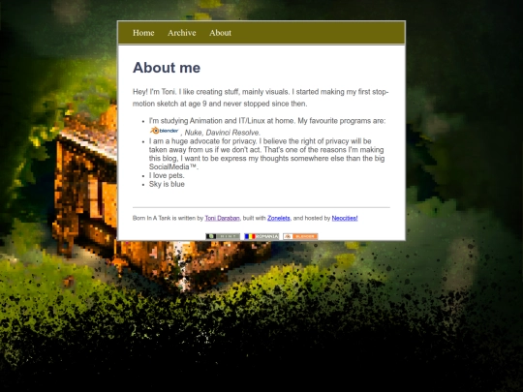Visit the Neocities hosting link

pyautogui.click(x=345, y=218)
